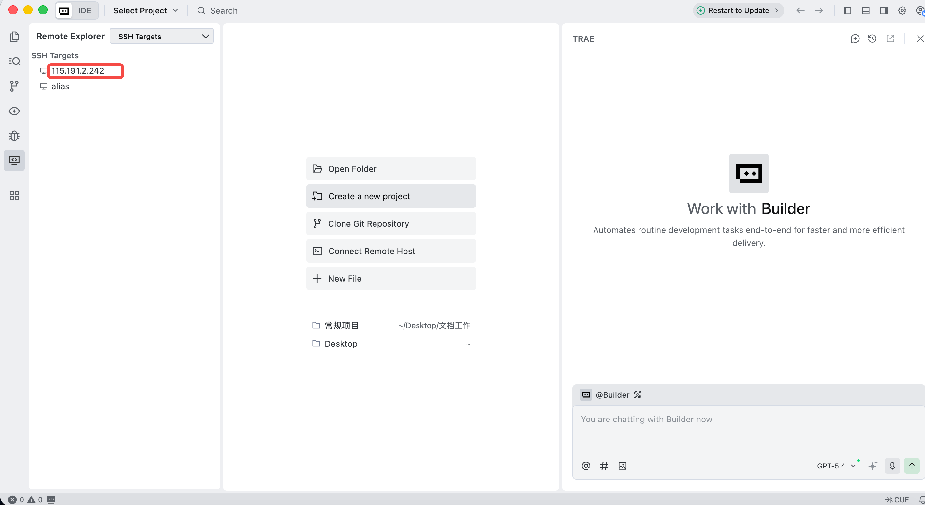Open the Source Control branch icon

[x=14, y=86]
